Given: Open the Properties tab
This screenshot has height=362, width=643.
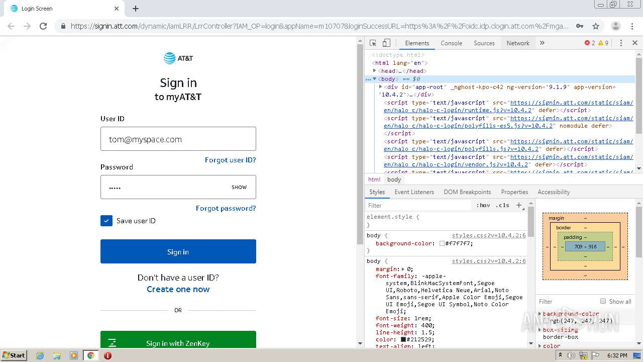Looking at the screenshot, I should (514, 192).
